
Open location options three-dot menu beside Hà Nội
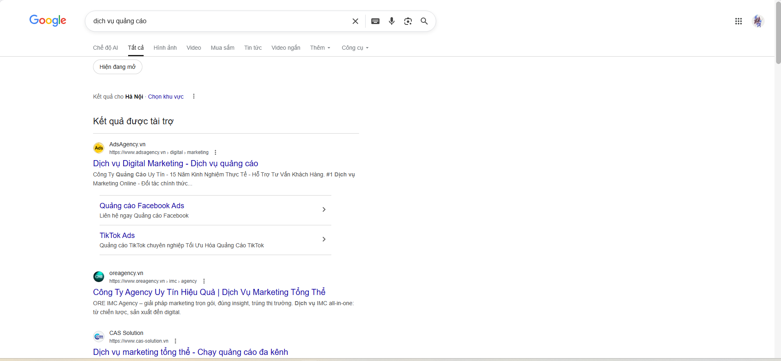point(194,97)
